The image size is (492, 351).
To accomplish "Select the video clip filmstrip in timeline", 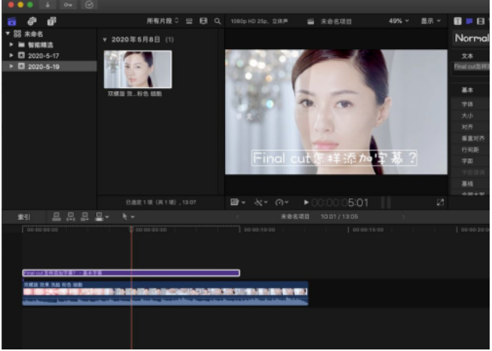I will (165, 292).
